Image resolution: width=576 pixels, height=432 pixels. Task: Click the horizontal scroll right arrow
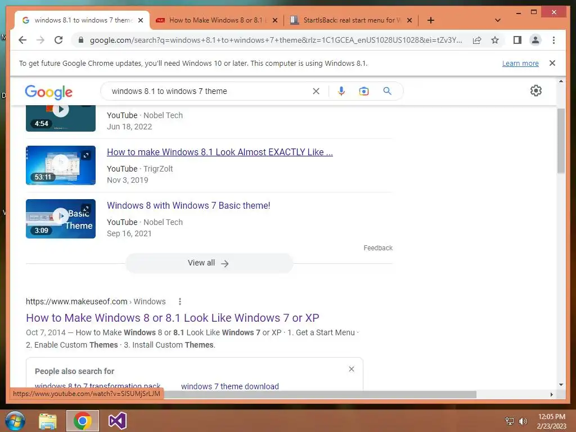coord(551,394)
